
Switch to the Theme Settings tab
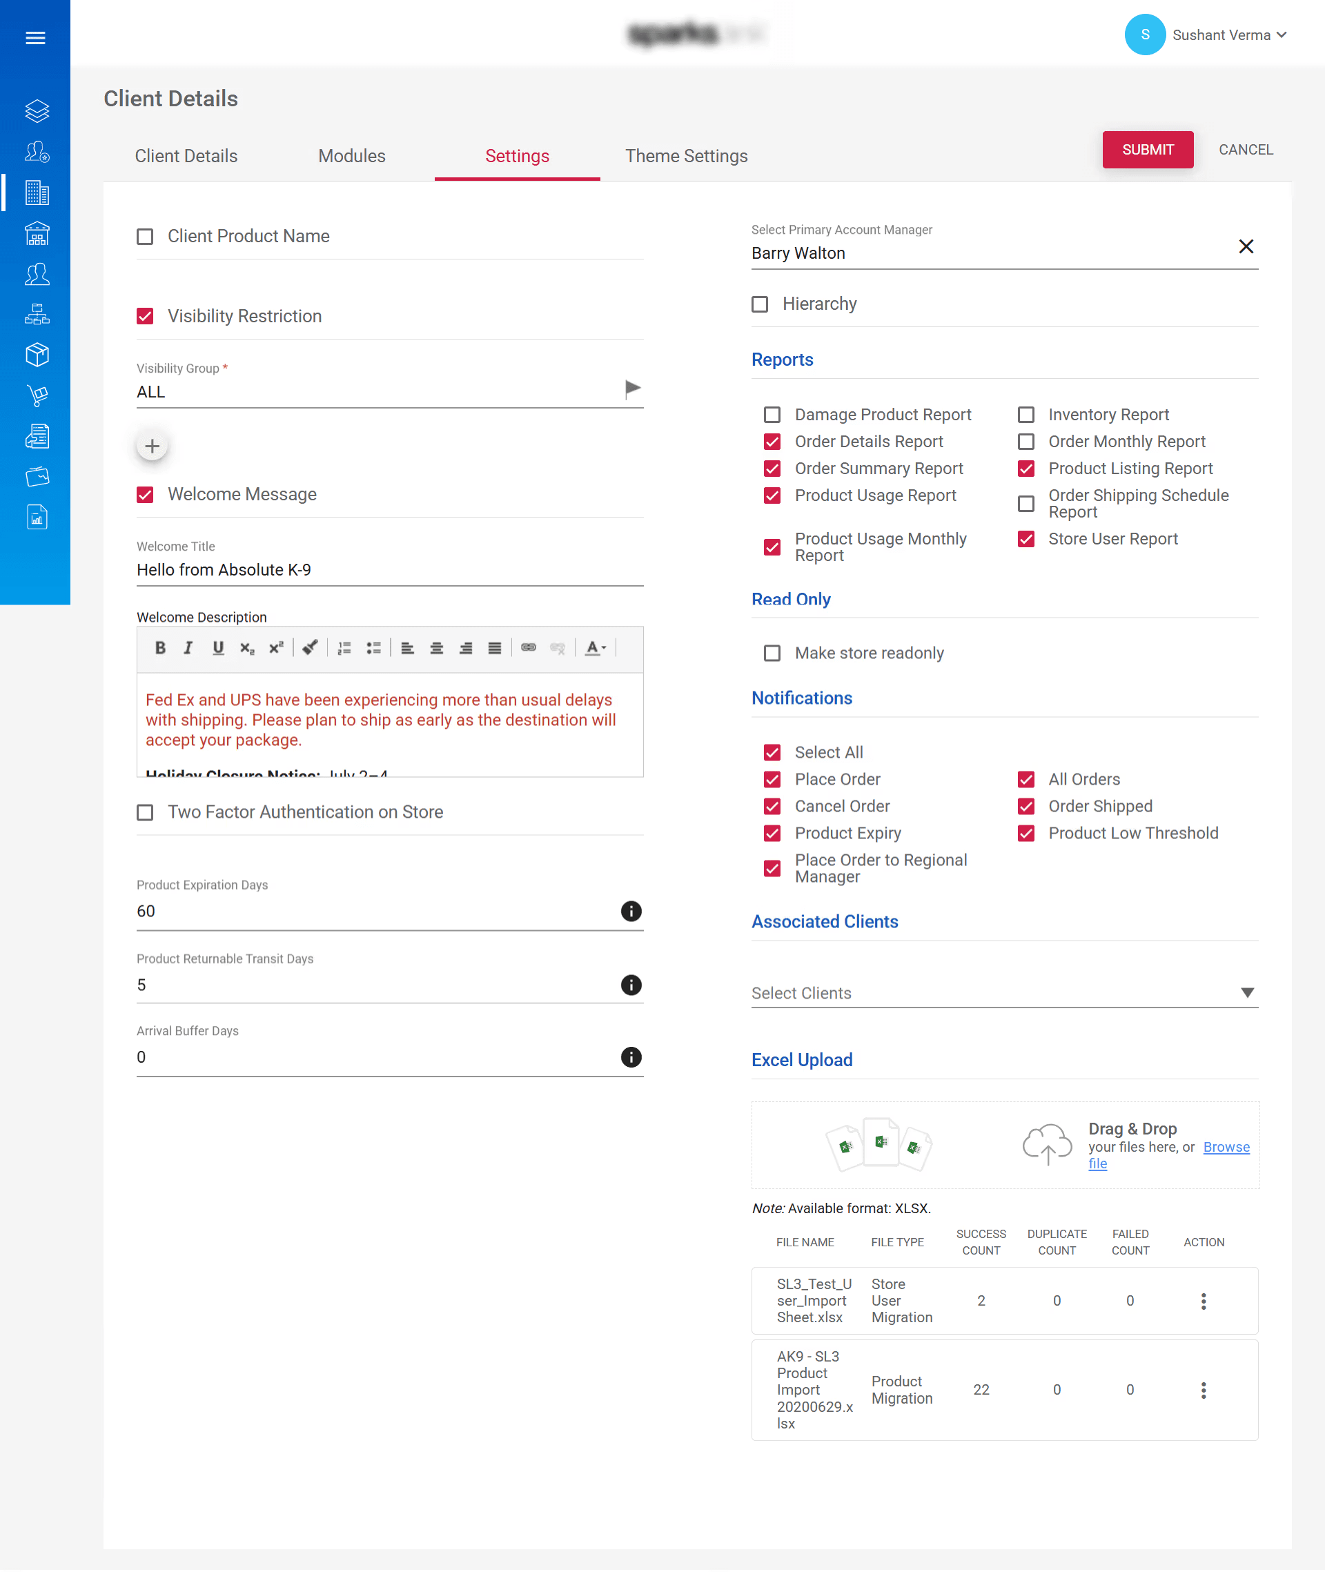[x=686, y=155]
